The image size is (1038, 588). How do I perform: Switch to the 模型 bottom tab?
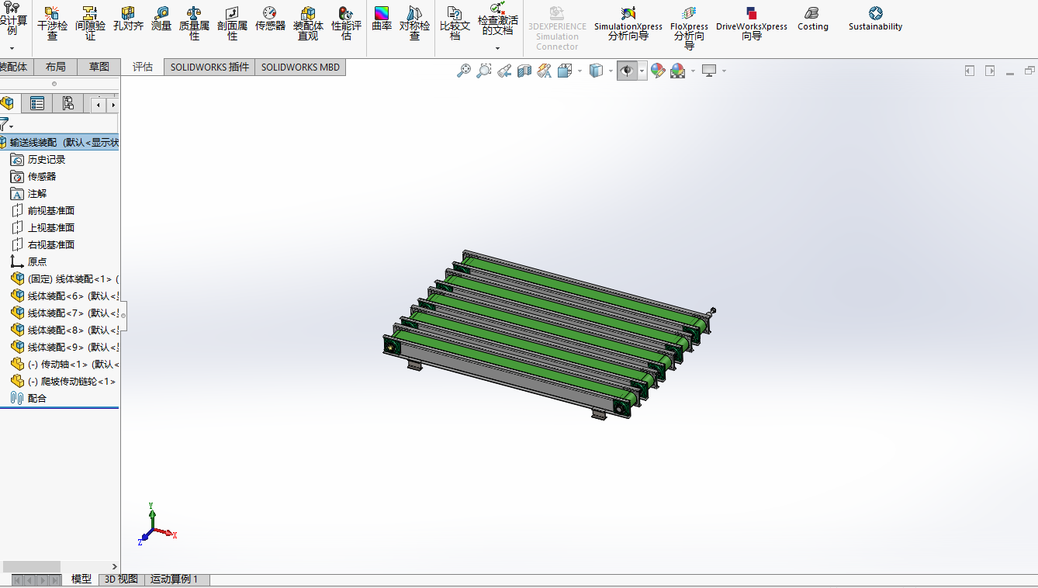point(81,579)
